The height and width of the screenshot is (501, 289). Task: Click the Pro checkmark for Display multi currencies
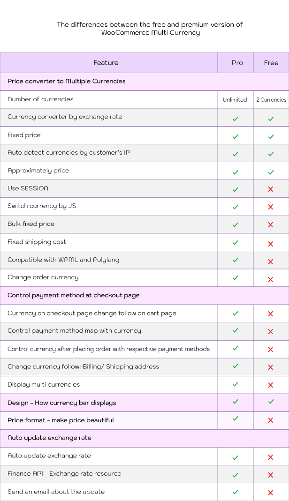[x=236, y=384]
